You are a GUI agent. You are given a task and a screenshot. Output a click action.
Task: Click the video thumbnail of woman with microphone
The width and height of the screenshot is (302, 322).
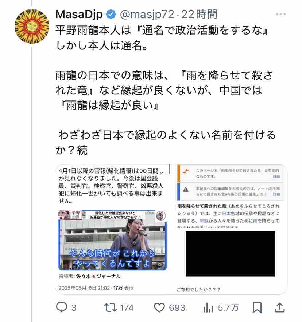click(112, 240)
